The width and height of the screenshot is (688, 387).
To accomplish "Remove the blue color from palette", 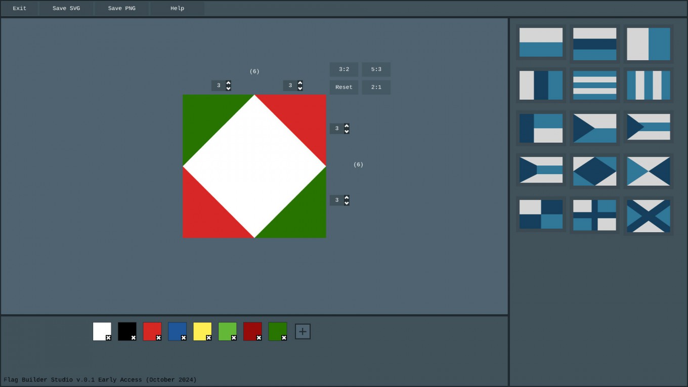I will point(184,337).
